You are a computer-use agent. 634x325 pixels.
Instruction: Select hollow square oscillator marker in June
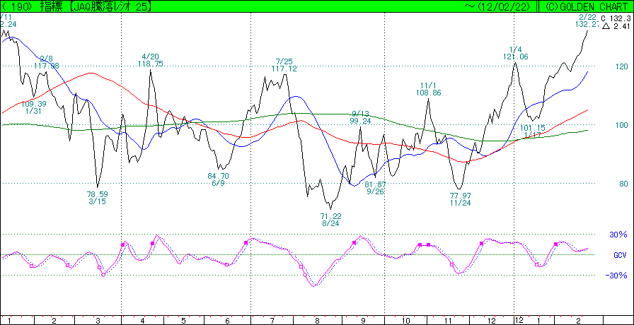coord(226,264)
